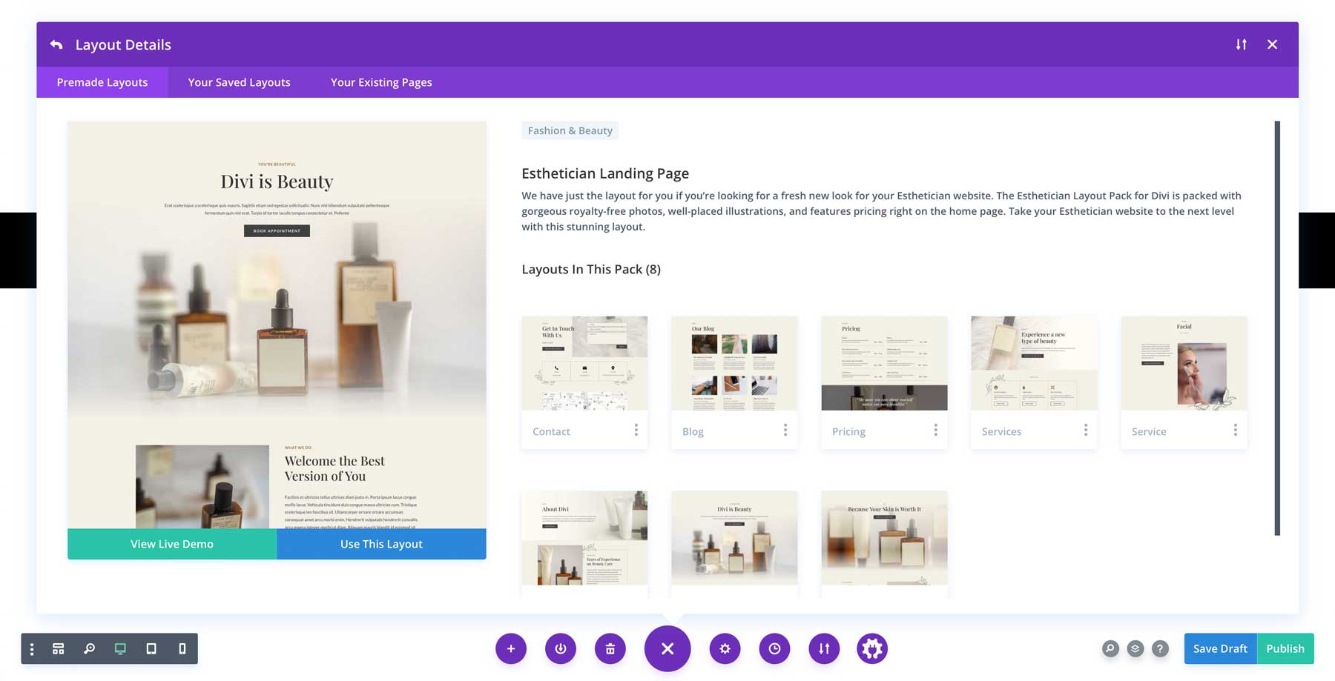The width and height of the screenshot is (1335, 681).
Task: Open the Pricing layout options menu
Action: pyautogui.click(x=935, y=430)
